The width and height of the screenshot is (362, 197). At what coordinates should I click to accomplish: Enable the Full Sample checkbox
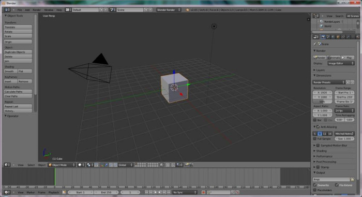(x=314, y=138)
